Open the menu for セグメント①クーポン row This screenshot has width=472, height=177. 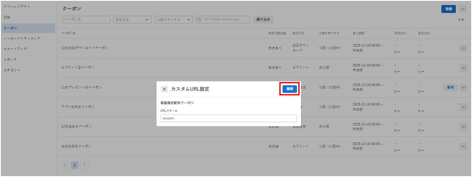pyautogui.click(x=463, y=68)
